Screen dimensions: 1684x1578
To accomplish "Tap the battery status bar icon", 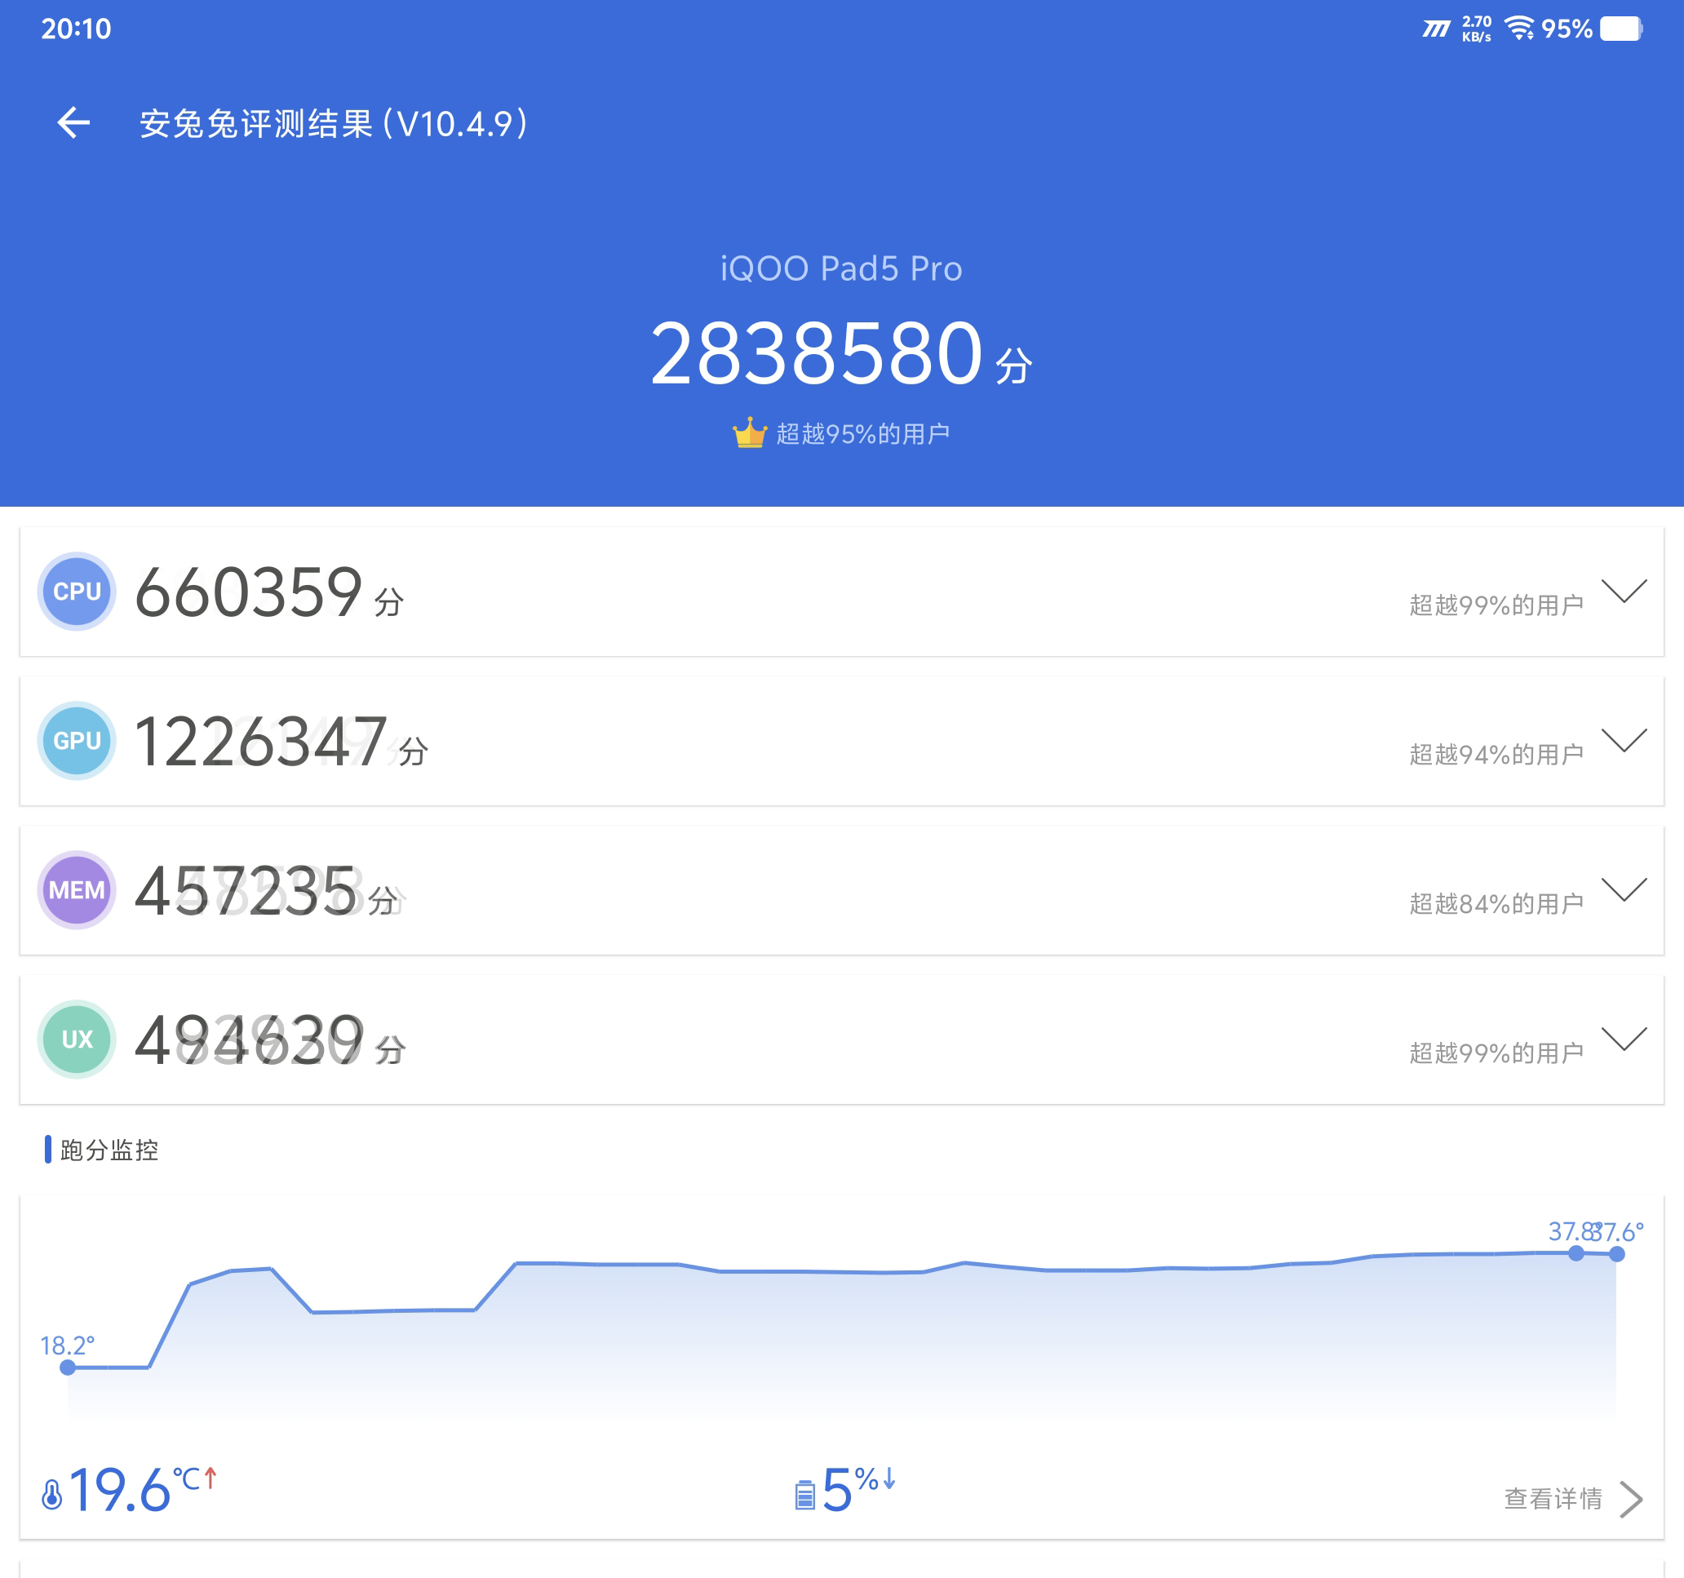I will click(1621, 29).
